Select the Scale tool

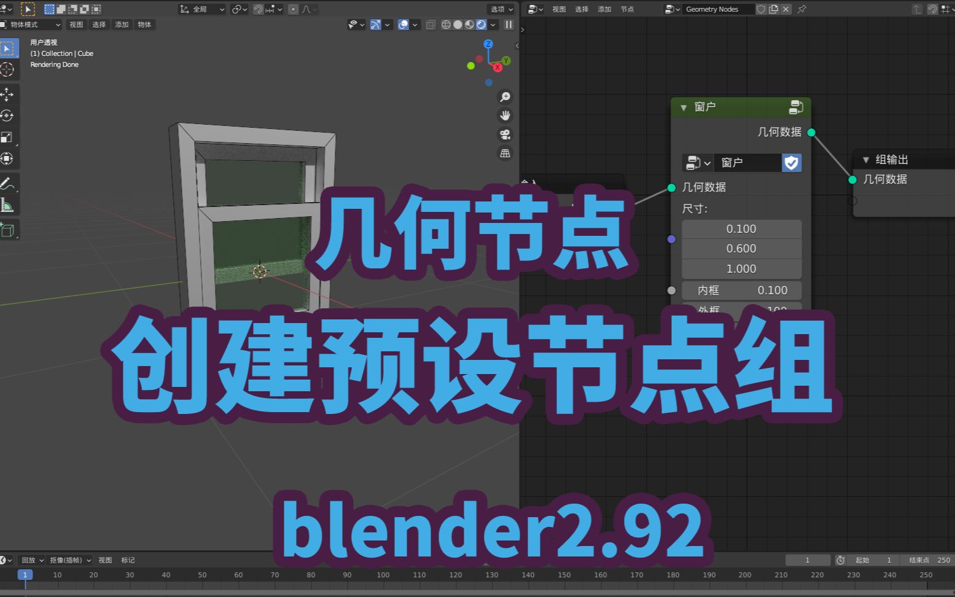click(9, 137)
